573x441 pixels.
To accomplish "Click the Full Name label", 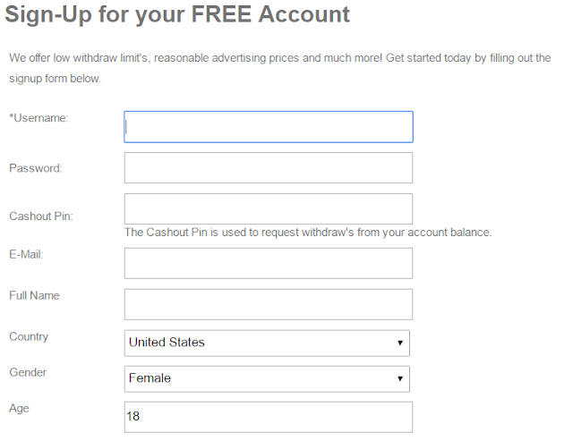I will point(34,295).
